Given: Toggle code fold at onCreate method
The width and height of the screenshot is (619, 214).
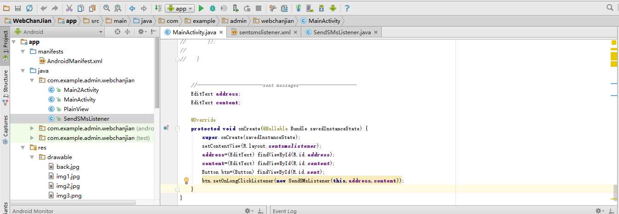Looking at the screenshot, I should (178, 128).
